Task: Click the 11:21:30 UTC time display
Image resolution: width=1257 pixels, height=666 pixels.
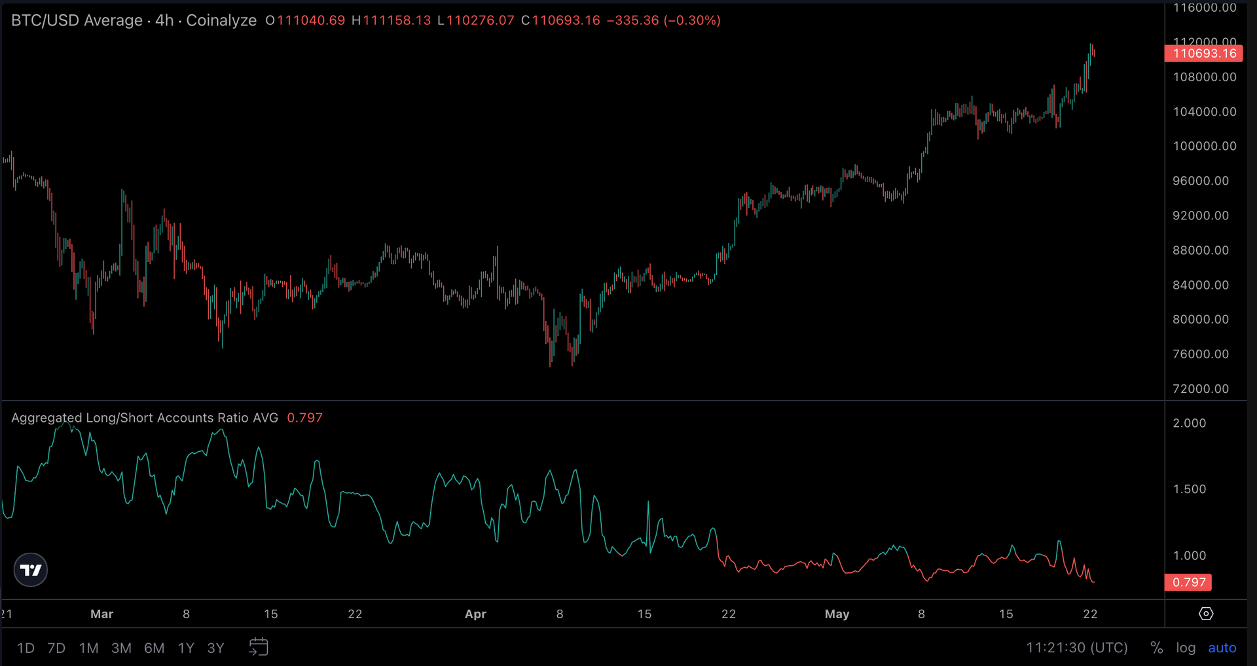Action: (1078, 648)
